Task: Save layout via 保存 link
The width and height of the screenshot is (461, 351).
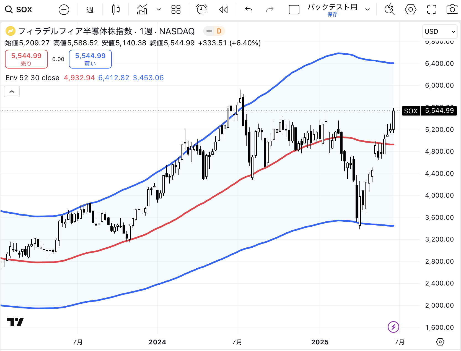Action: click(x=332, y=15)
